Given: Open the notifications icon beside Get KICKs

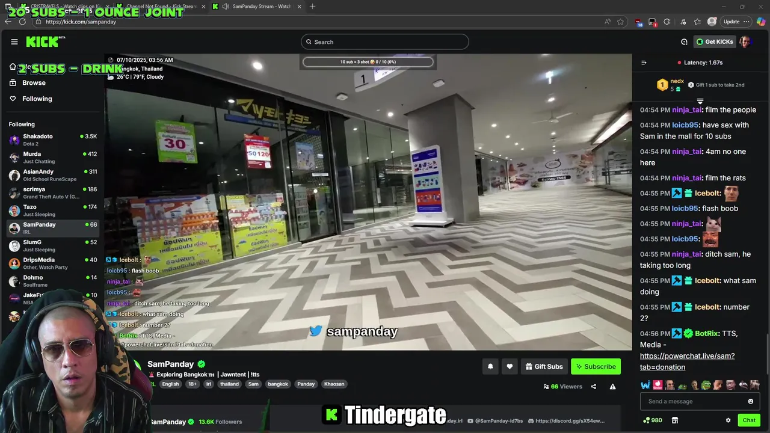Looking at the screenshot, I should click(x=684, y=41).
